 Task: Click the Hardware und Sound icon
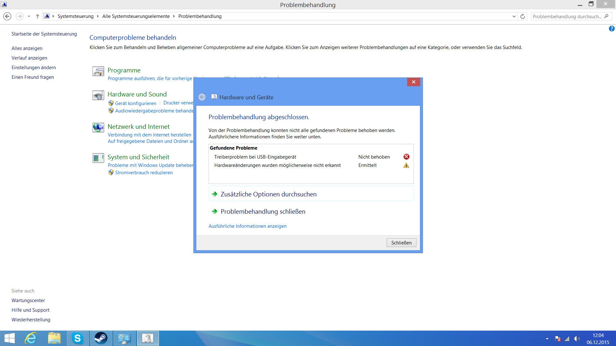tap(98, 95)
